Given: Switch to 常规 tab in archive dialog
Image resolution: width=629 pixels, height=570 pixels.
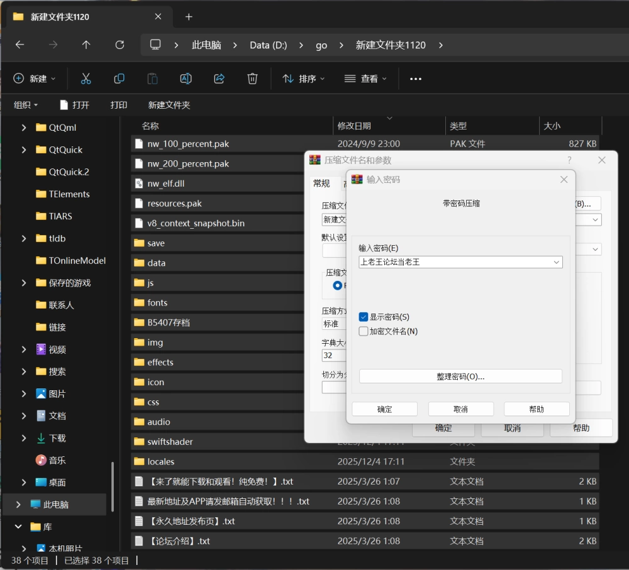Looking at the screenshot, I should coord(321,183).
